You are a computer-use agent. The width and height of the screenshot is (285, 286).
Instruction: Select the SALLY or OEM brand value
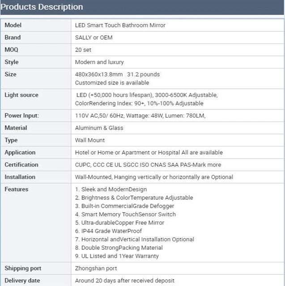(x=94, y=38)
